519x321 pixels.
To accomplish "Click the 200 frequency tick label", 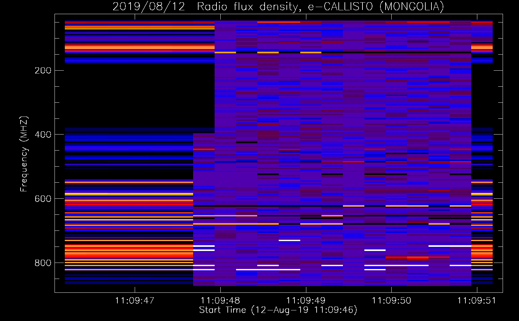I will [x=43, y=71].
